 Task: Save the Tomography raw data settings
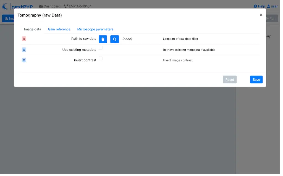(x=256, y=80)
